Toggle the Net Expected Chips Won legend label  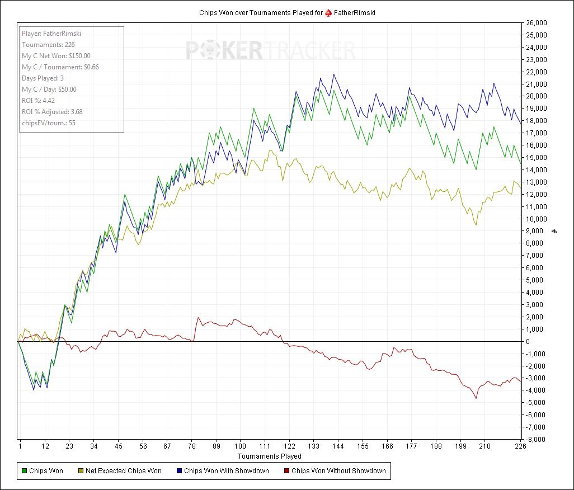124,471
